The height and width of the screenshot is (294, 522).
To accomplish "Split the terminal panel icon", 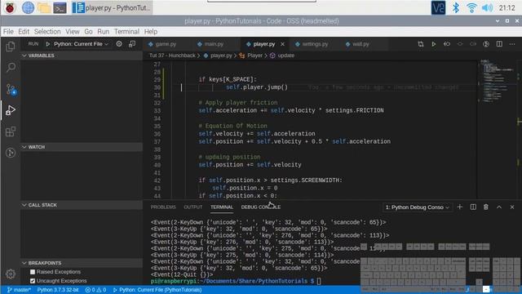I will 473,207.
